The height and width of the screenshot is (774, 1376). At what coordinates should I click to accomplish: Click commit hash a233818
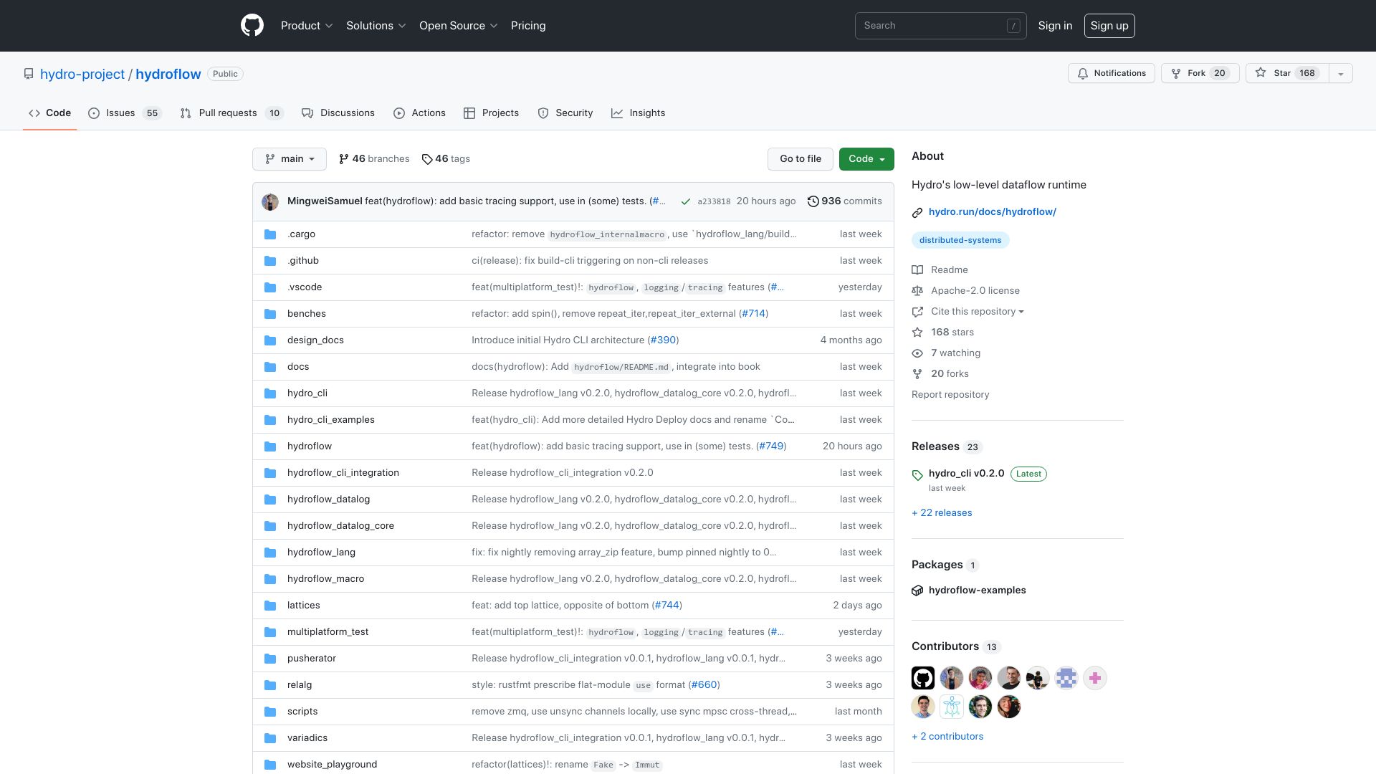coord(714,202)
